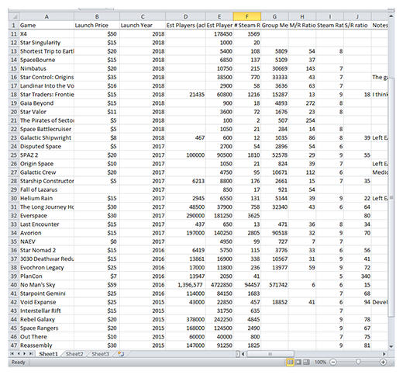Image resolution: width=403 pixels, height=375 pixels.
Task: Select highlighted column F header
Action: click(x=247, y=16)
